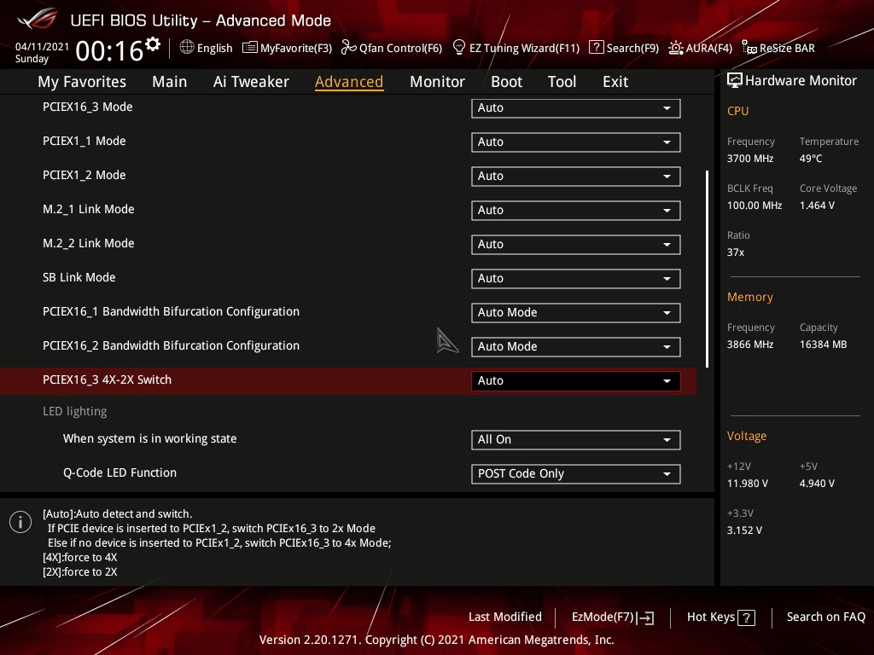Select SB Link Mode label
Image resolution: width=874 pixels, height=655 pixels.
79,277
